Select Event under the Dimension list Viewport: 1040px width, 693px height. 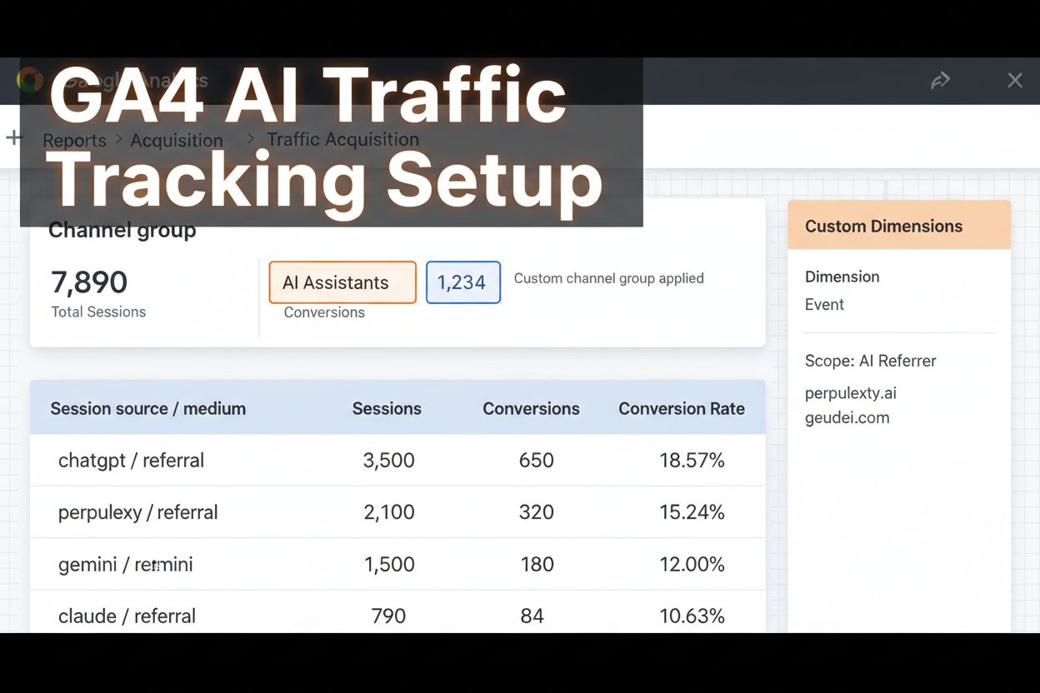(824, 304)
